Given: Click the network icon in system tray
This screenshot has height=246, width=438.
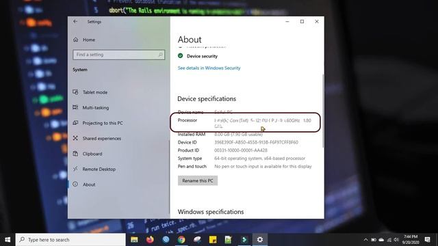Looking at the screenshot, I should [x=389, y=240].
